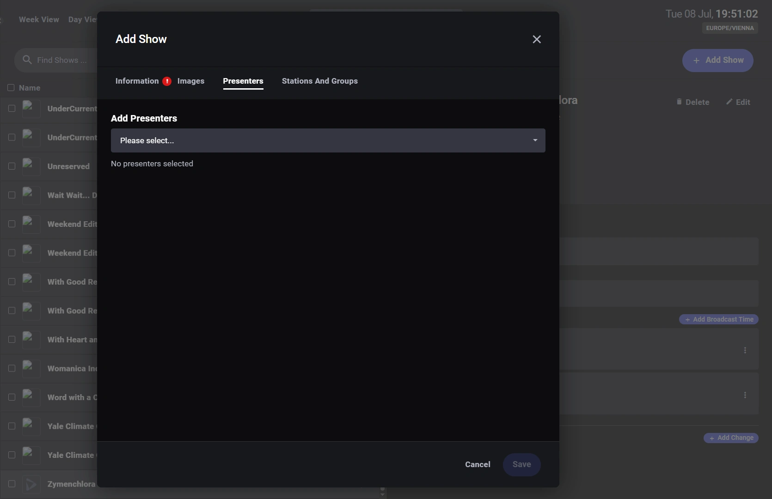Click the second Yale Climate show name

[72, 455]
